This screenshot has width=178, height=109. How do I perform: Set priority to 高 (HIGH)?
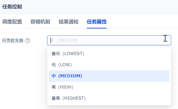click(x=62, y=87)
